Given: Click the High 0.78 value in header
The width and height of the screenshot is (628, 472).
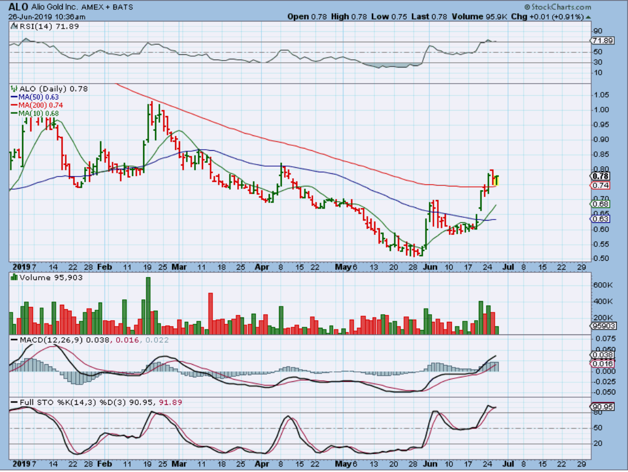Looking at the screenshot, I should [349, 17].
